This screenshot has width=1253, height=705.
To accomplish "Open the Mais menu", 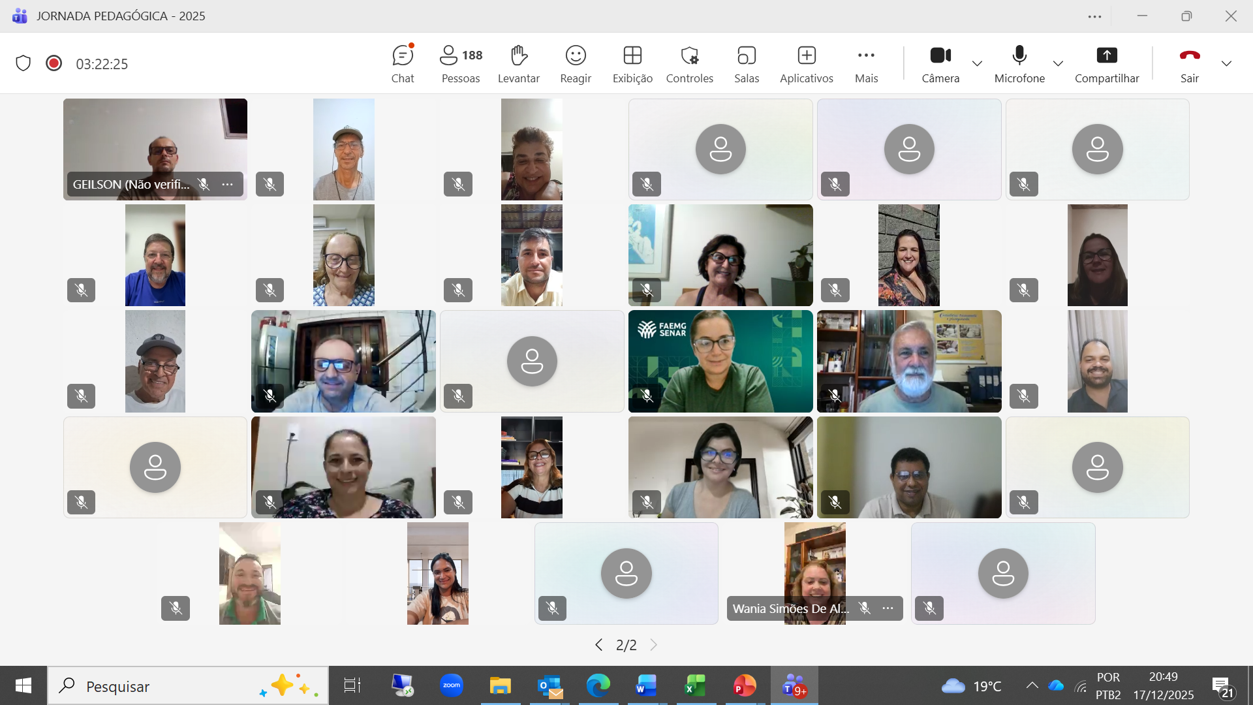I will coord(866,64).
